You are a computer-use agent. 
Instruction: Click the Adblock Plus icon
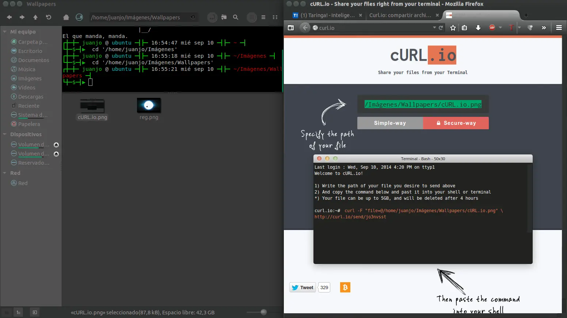click(492, 28)
